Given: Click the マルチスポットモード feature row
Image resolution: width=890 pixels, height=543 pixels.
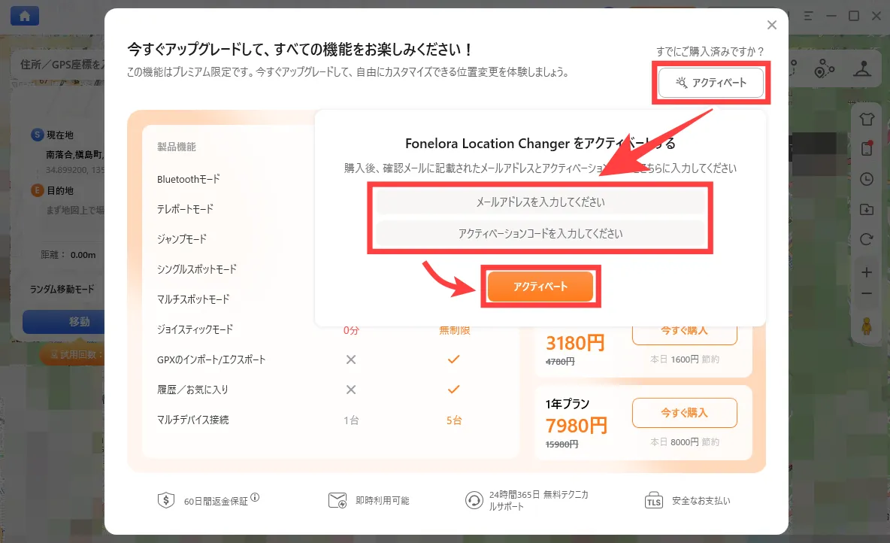Looking at the screenshot, I should pyautogui.click(x=193, y=299).
